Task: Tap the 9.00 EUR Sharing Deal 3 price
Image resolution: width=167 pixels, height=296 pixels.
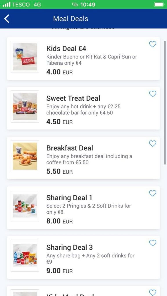Action: [59, 271]
